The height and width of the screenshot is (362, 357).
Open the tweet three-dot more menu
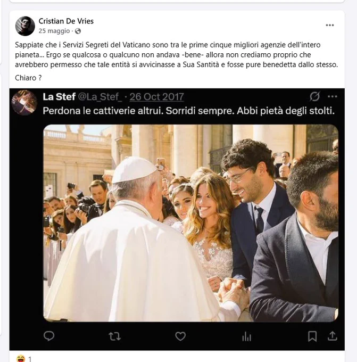(333, 96)
